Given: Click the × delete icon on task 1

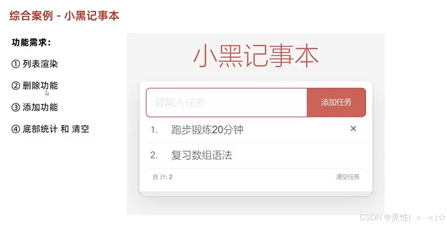Looking at the screenshot, I should (353, 129).
